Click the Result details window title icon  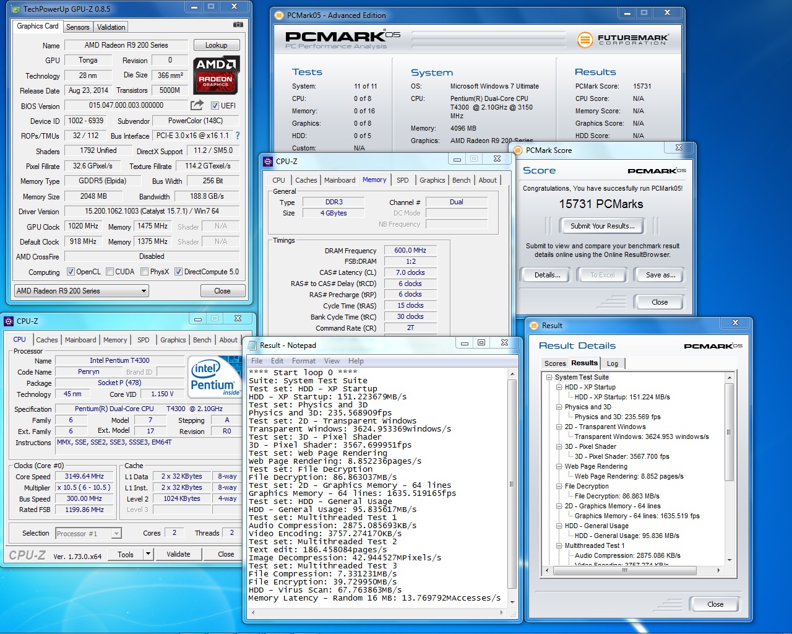click(x=534, y=325)
